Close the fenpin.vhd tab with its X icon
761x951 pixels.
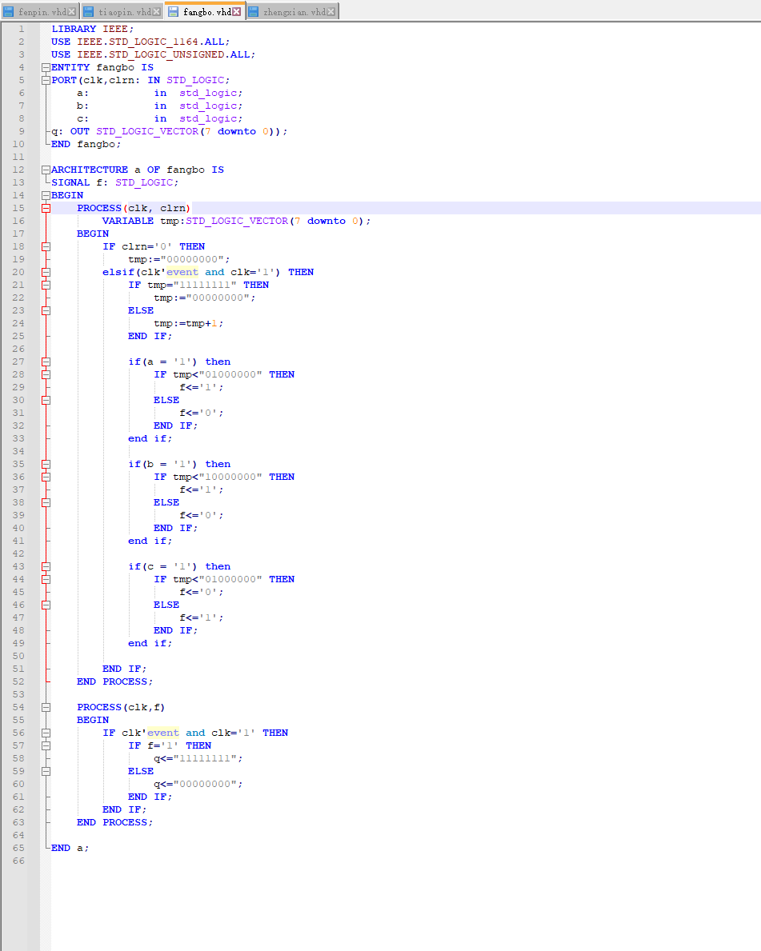pyautogui.click(x=70, y=11)
